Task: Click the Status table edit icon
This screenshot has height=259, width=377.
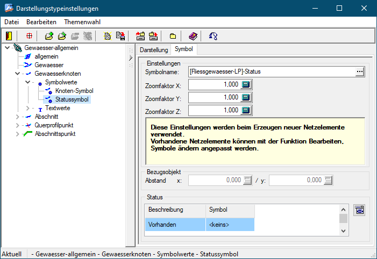Action: [359, 210]
